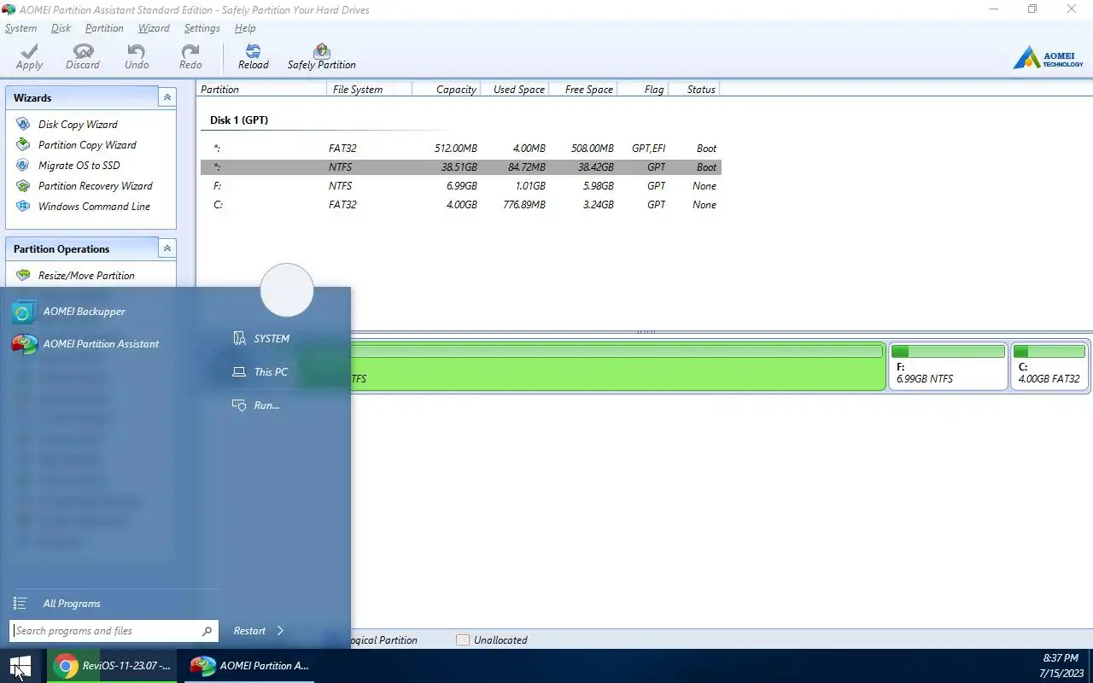Viewport: 1093px width, 683px height.
Task: Click the Partition Recovery Wizard icon
Action: (23, 186)
